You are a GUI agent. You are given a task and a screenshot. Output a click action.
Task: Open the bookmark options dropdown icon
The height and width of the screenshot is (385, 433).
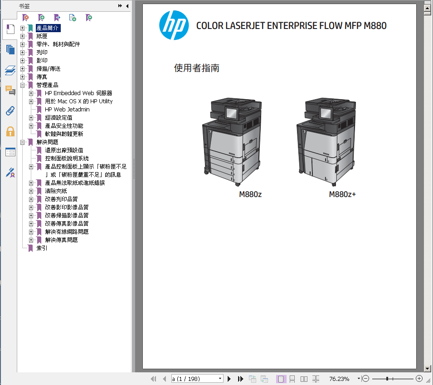pos(89,18)
